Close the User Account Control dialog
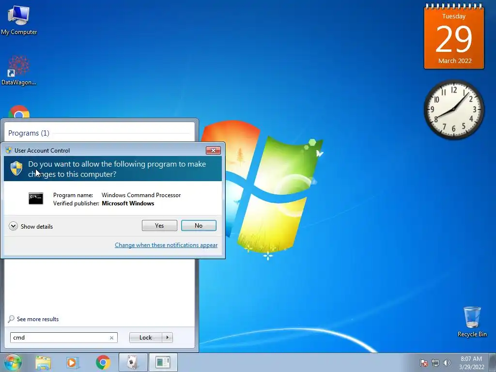This screenshot has height=372, width=496. pos(213,150)
